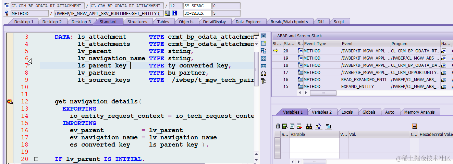Open the Tables tab
The width and height of the screenshot is (453, 164).
coord(163,22)
